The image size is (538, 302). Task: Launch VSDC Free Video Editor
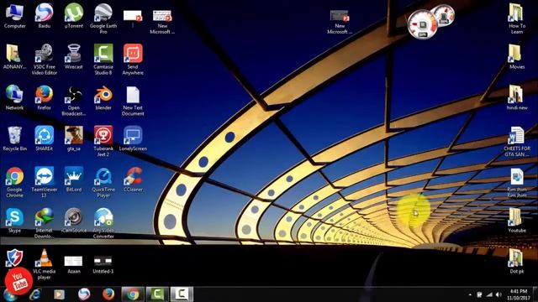(45, 60)
